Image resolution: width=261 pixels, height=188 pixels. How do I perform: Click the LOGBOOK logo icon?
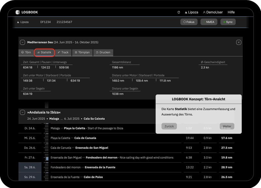(18, 12)
